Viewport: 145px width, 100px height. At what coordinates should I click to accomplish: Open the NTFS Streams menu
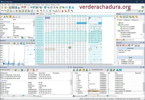[x=36, y=5]
